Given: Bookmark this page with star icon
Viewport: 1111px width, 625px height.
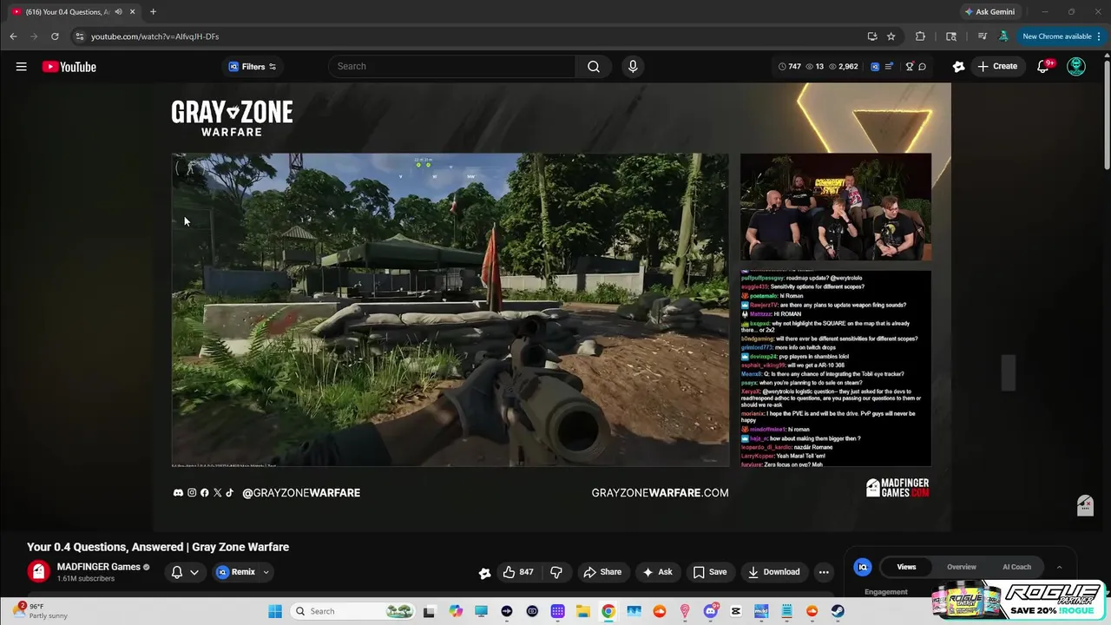Looking at the screenshot, I should pos(891,36).
